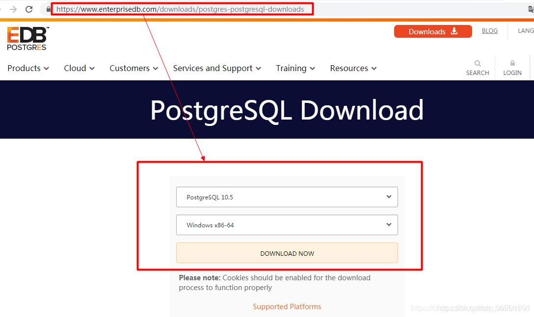Open the Training menu

click(x=291, y=68)
